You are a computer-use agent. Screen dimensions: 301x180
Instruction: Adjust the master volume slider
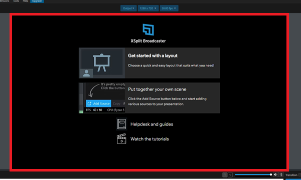tap(253, 174)
